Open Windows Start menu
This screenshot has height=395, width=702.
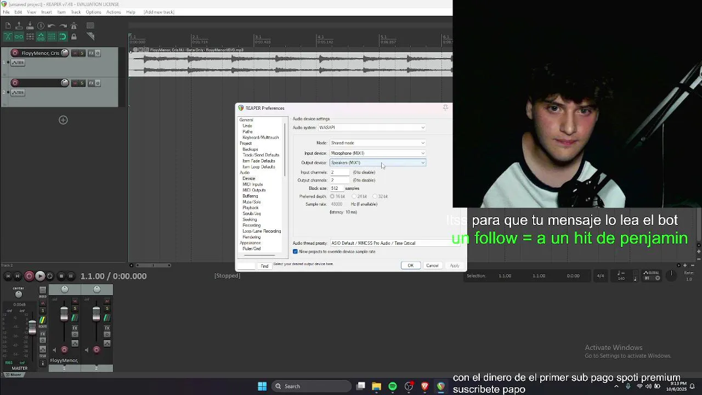262,386
